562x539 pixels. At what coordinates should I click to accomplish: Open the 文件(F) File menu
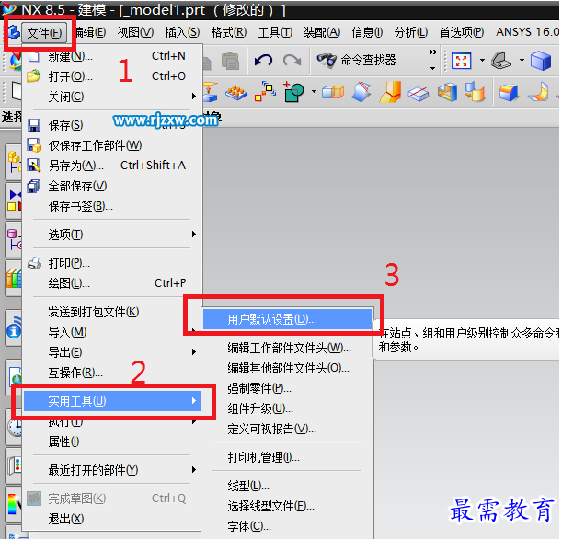click(x=44, y=33)
